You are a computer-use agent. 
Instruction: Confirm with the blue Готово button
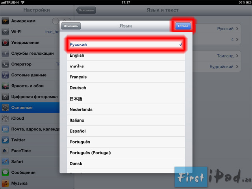coord(183,26)
